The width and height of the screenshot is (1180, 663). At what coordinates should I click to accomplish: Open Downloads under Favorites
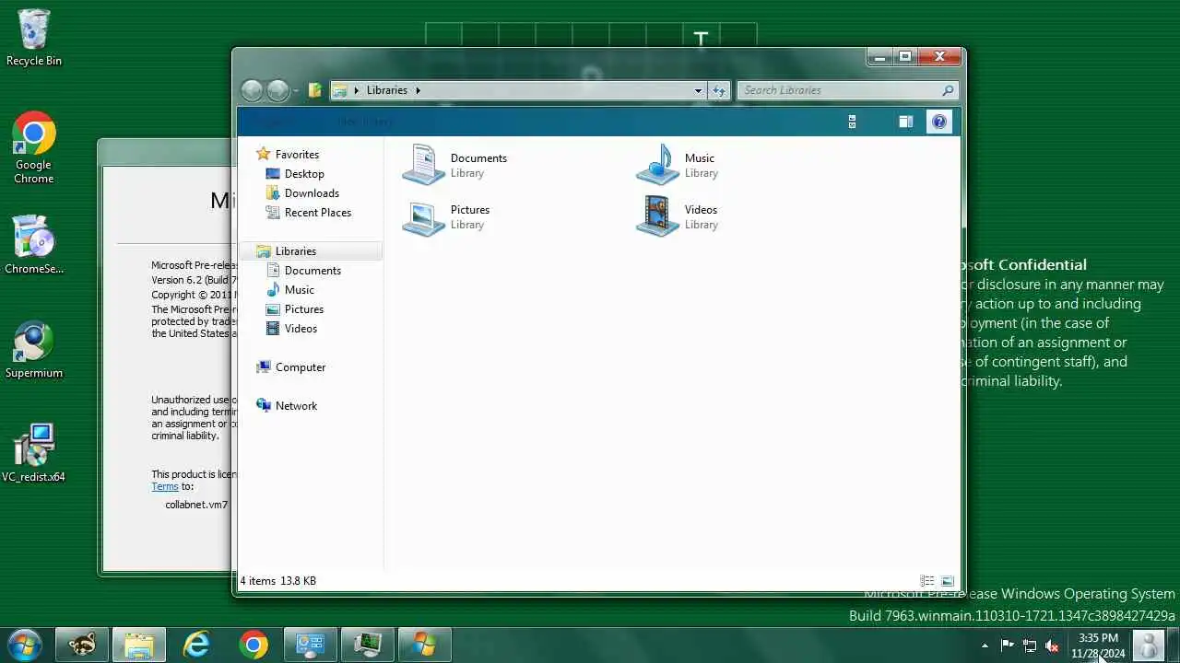click(x=312, y=193)
